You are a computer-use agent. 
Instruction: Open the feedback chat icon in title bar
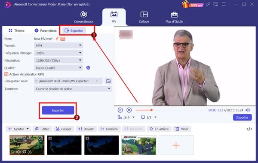click(215, 4)
